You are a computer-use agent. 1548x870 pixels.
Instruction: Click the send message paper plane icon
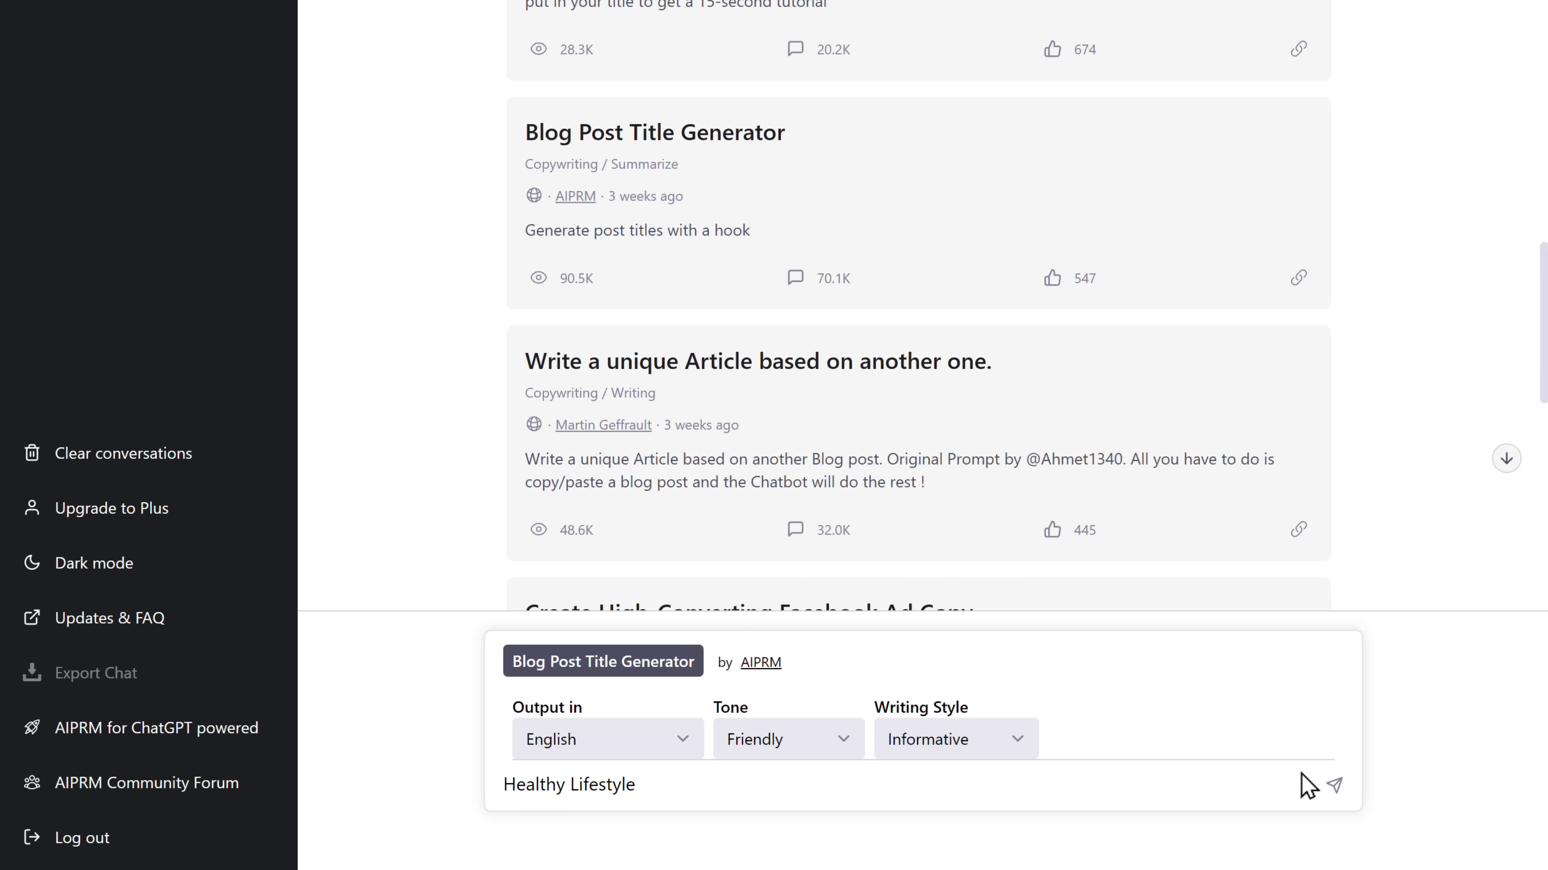[x=1335, y=785]
